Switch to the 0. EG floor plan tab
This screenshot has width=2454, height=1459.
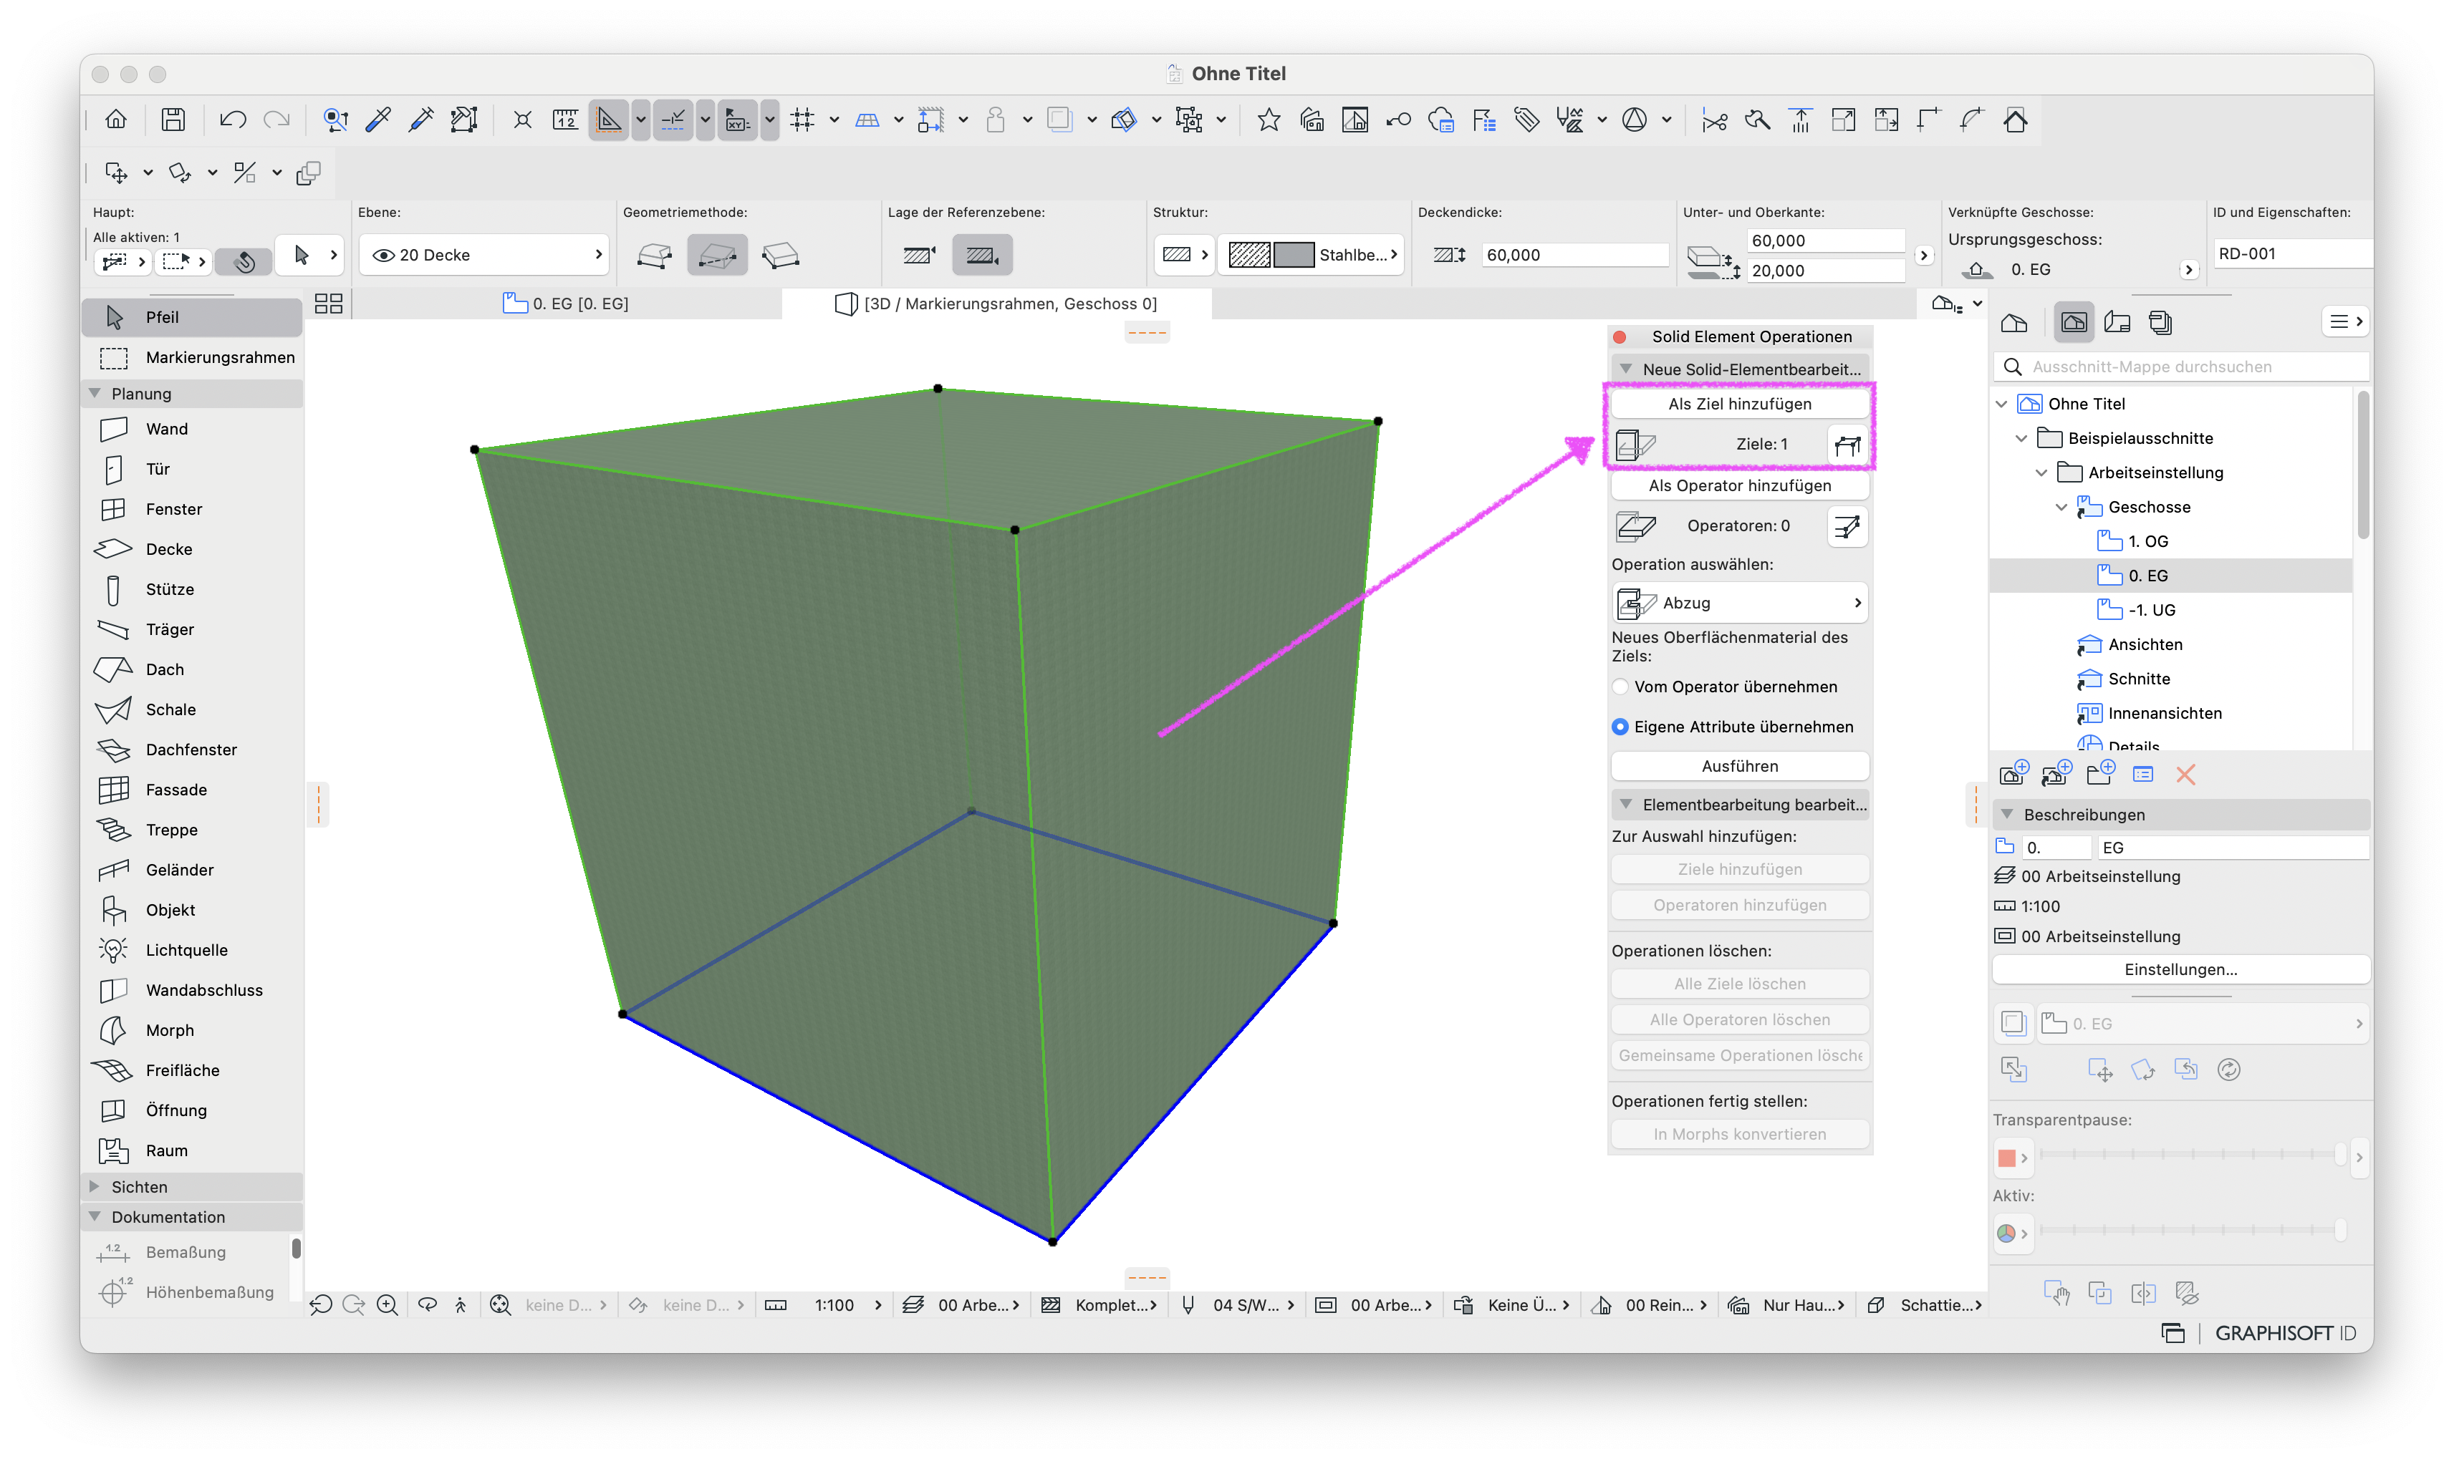[x=567, y=304]
